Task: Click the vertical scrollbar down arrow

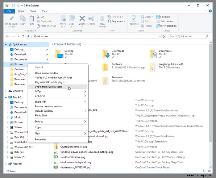Action: pos(211,167)
